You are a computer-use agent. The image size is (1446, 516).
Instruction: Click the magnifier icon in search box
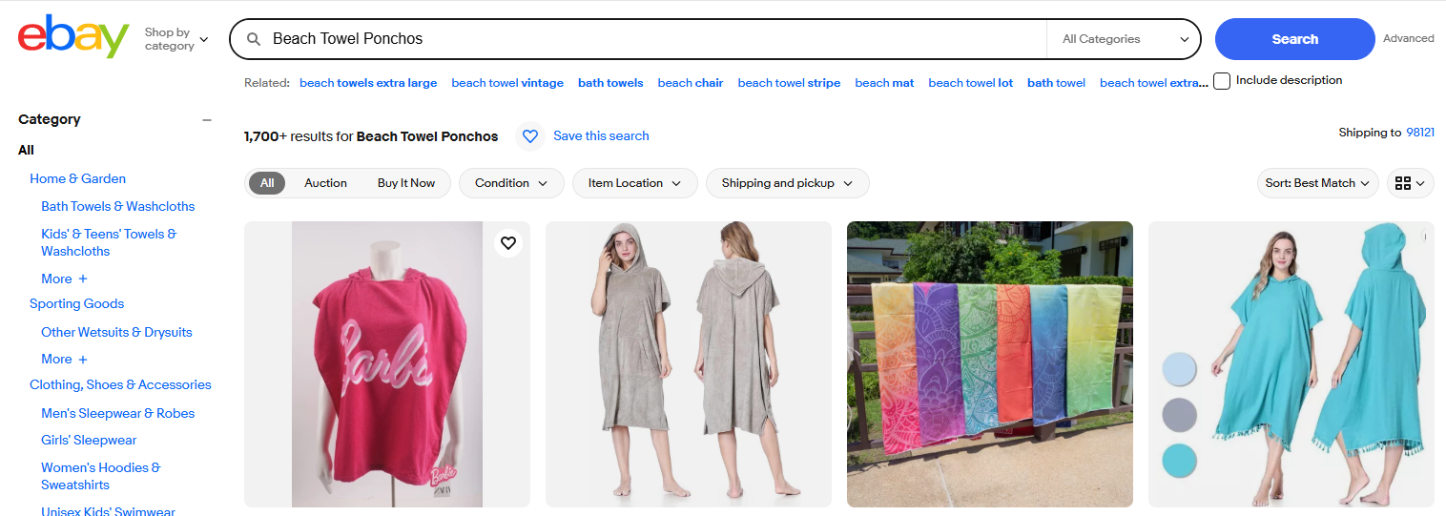254,39
